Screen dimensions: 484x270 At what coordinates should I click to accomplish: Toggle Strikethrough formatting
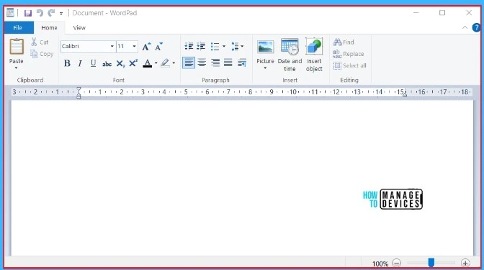[107, 64]
